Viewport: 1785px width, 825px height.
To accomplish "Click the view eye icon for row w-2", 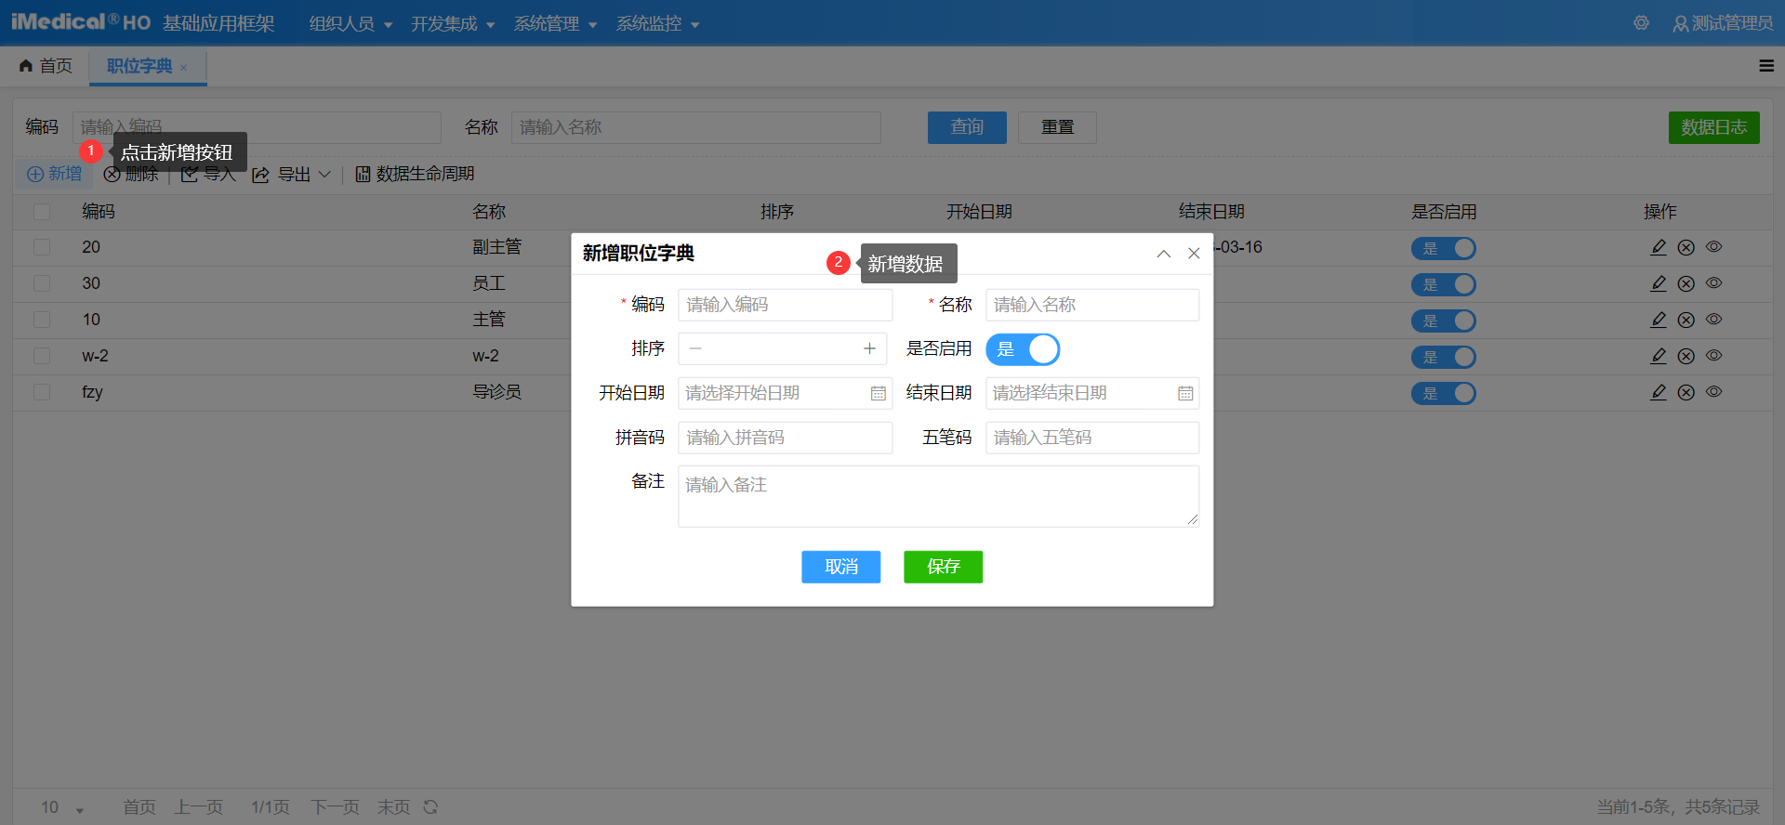I will (x=1714, y=356).
